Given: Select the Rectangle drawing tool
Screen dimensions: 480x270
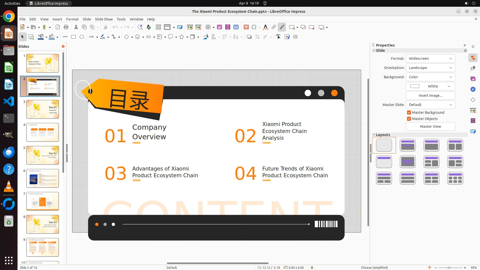Looking at the screenshot, I should coord(73,37).
